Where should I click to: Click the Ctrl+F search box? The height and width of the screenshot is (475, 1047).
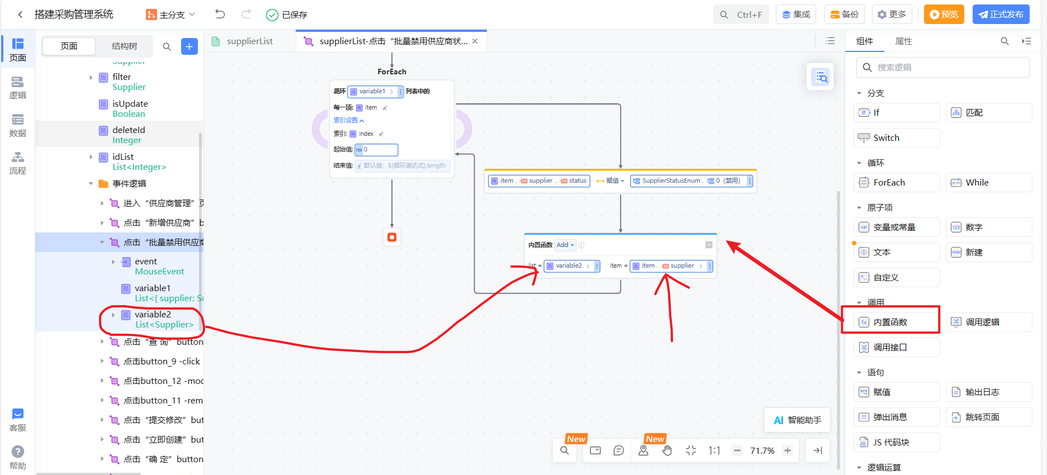(x=741, y=15)
